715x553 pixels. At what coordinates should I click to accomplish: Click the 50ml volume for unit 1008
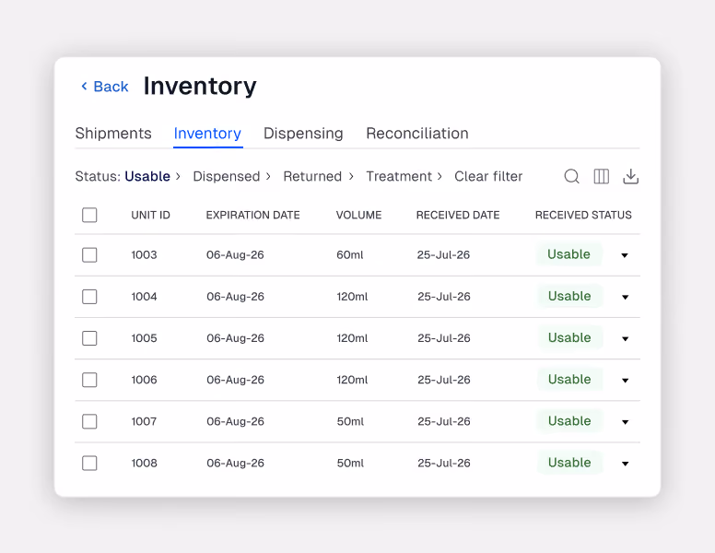350,463
